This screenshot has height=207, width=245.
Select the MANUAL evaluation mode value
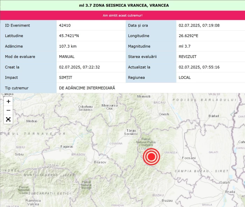(x=67, y=57)
